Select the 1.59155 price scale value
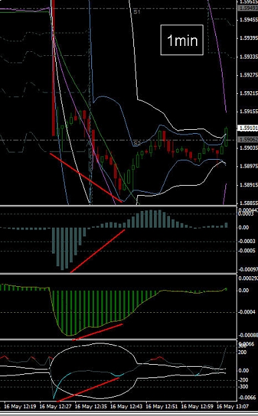258x416 pixels. pos(249,111)
